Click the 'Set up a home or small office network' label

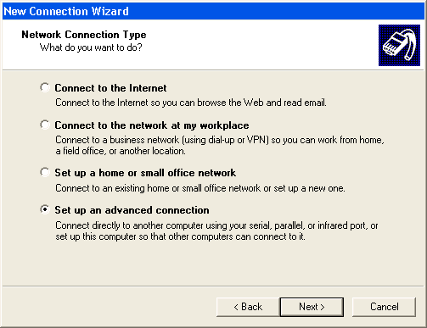[145, 173]
